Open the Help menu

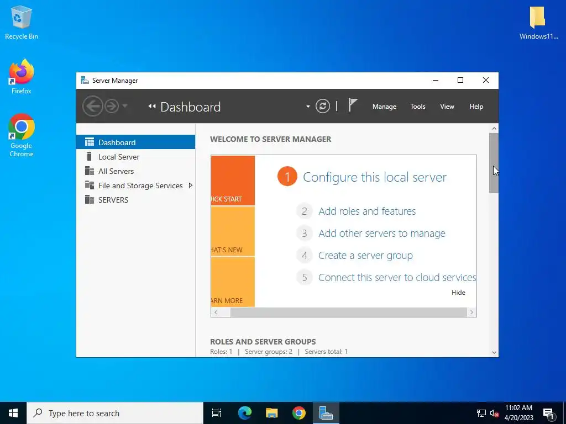click(476, 107)
